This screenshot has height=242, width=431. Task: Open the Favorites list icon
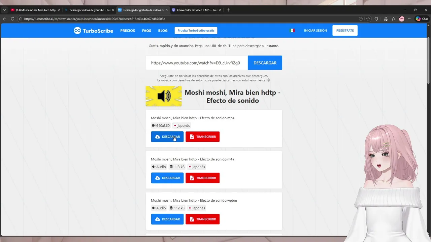point(394,19)
